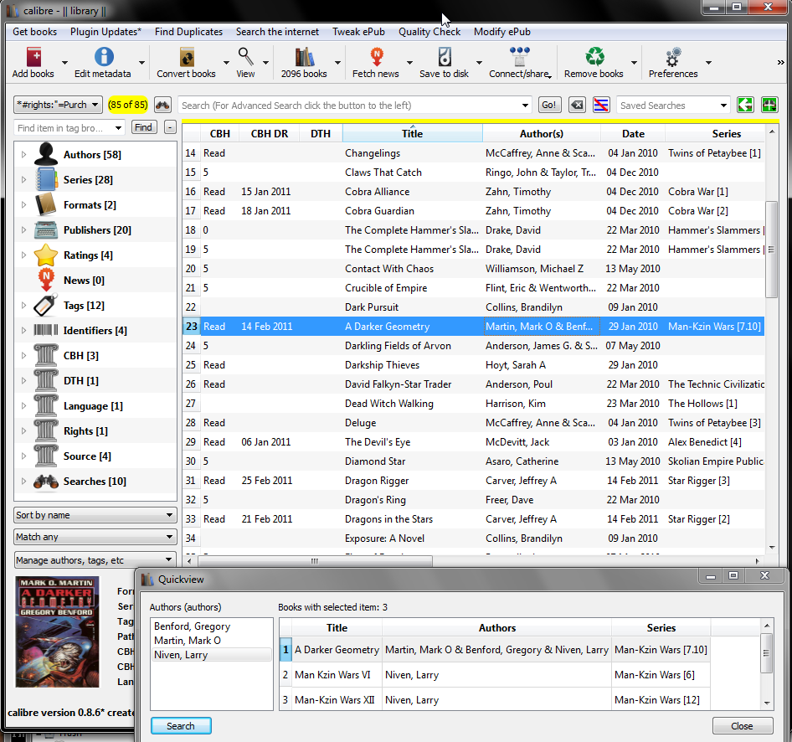Image resolution: width=792 pixels, height=742 pixels.
Task: Toggle search highlighting flag icon
Action: (601, 105)
